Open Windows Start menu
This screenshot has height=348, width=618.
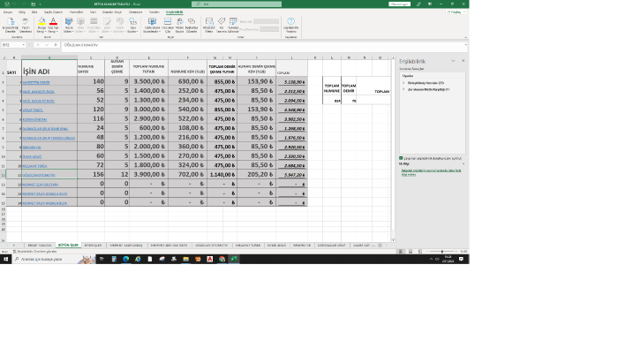coord(5,259)
